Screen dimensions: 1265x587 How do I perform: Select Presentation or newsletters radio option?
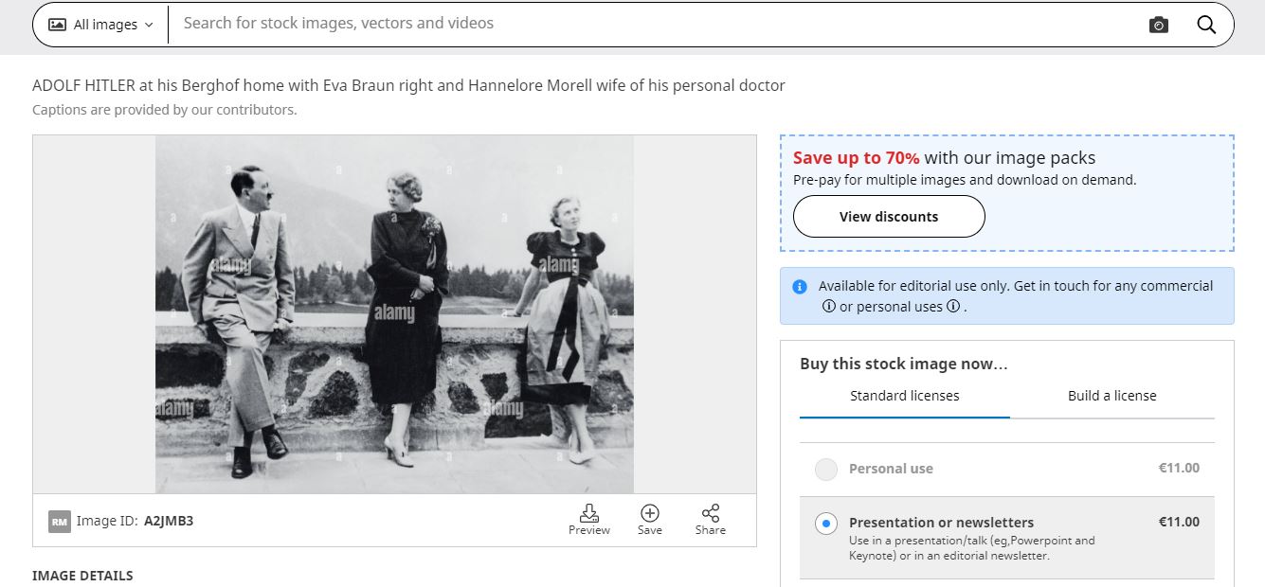[x=826, y=523]
